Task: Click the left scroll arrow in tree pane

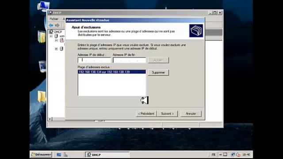Action: tap(50, 119)
